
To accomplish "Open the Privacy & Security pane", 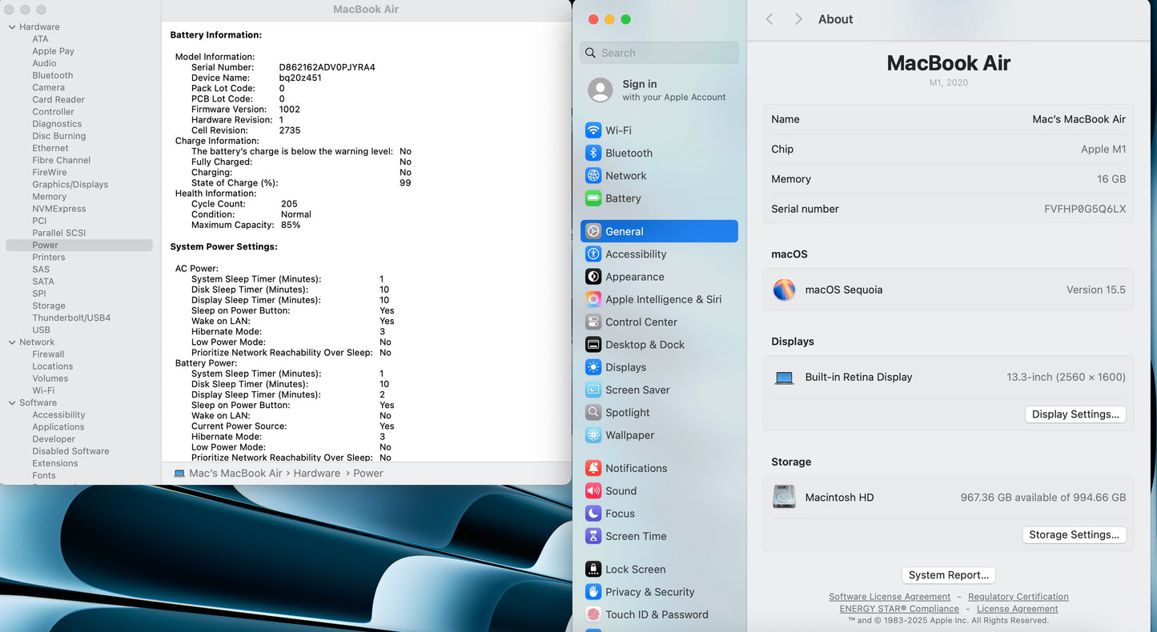I will pos(649,592).
